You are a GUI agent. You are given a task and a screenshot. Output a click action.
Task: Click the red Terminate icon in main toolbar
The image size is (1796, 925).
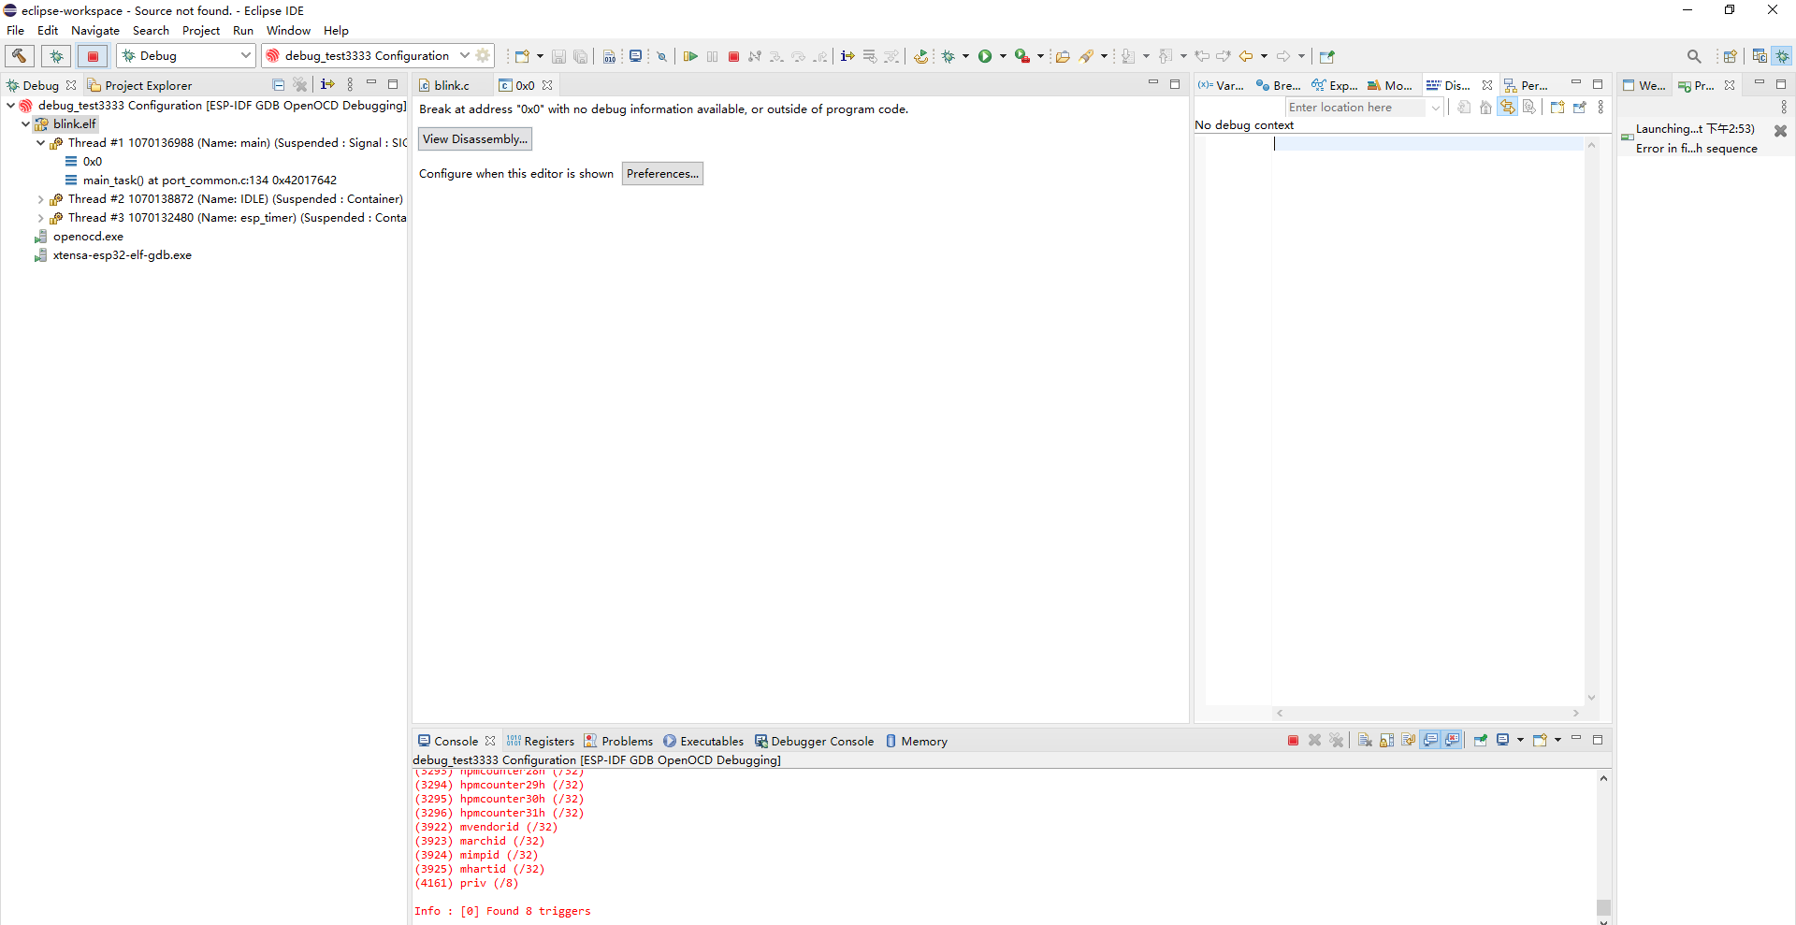[734, 56]
